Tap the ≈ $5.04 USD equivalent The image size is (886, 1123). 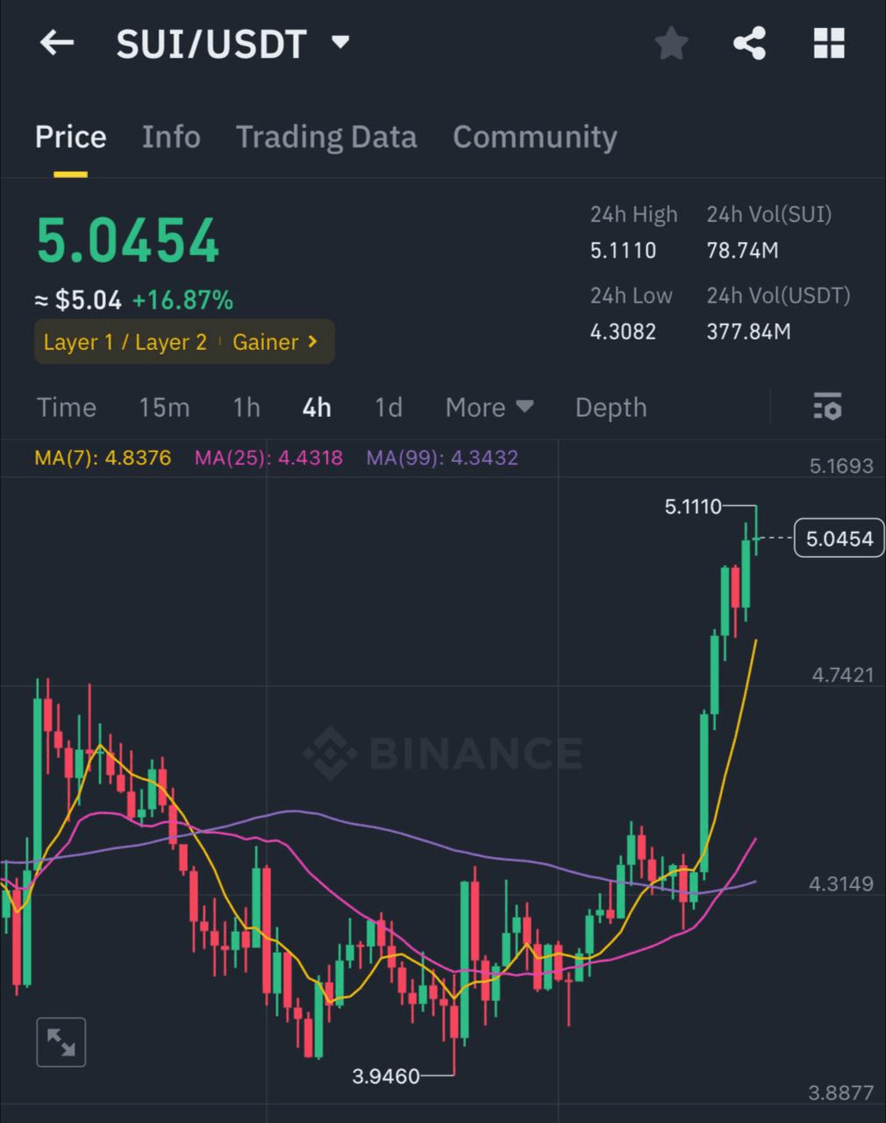[78, 301]
